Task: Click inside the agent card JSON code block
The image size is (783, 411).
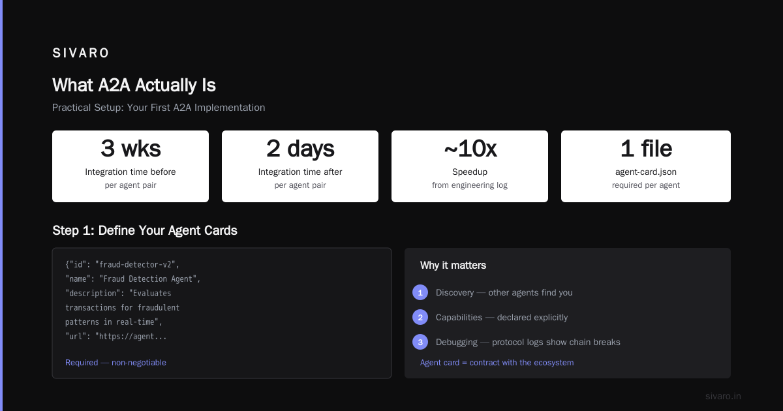Action: click(222, 313)
